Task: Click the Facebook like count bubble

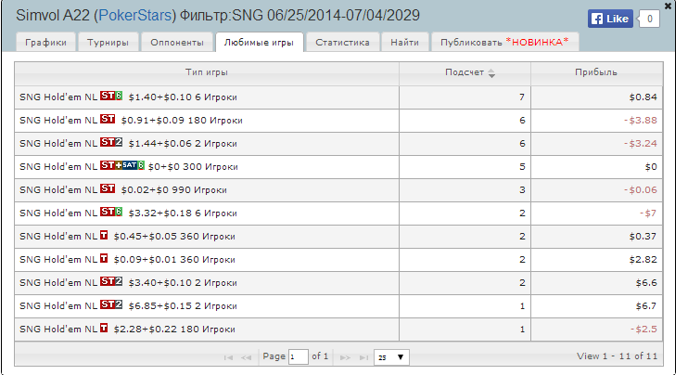Action: [649, 19]
